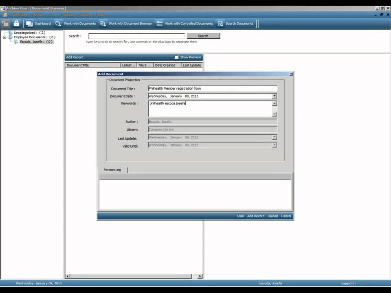Open the Reports menu
This screenshot has height=293, width=391.
coord(68,15)
